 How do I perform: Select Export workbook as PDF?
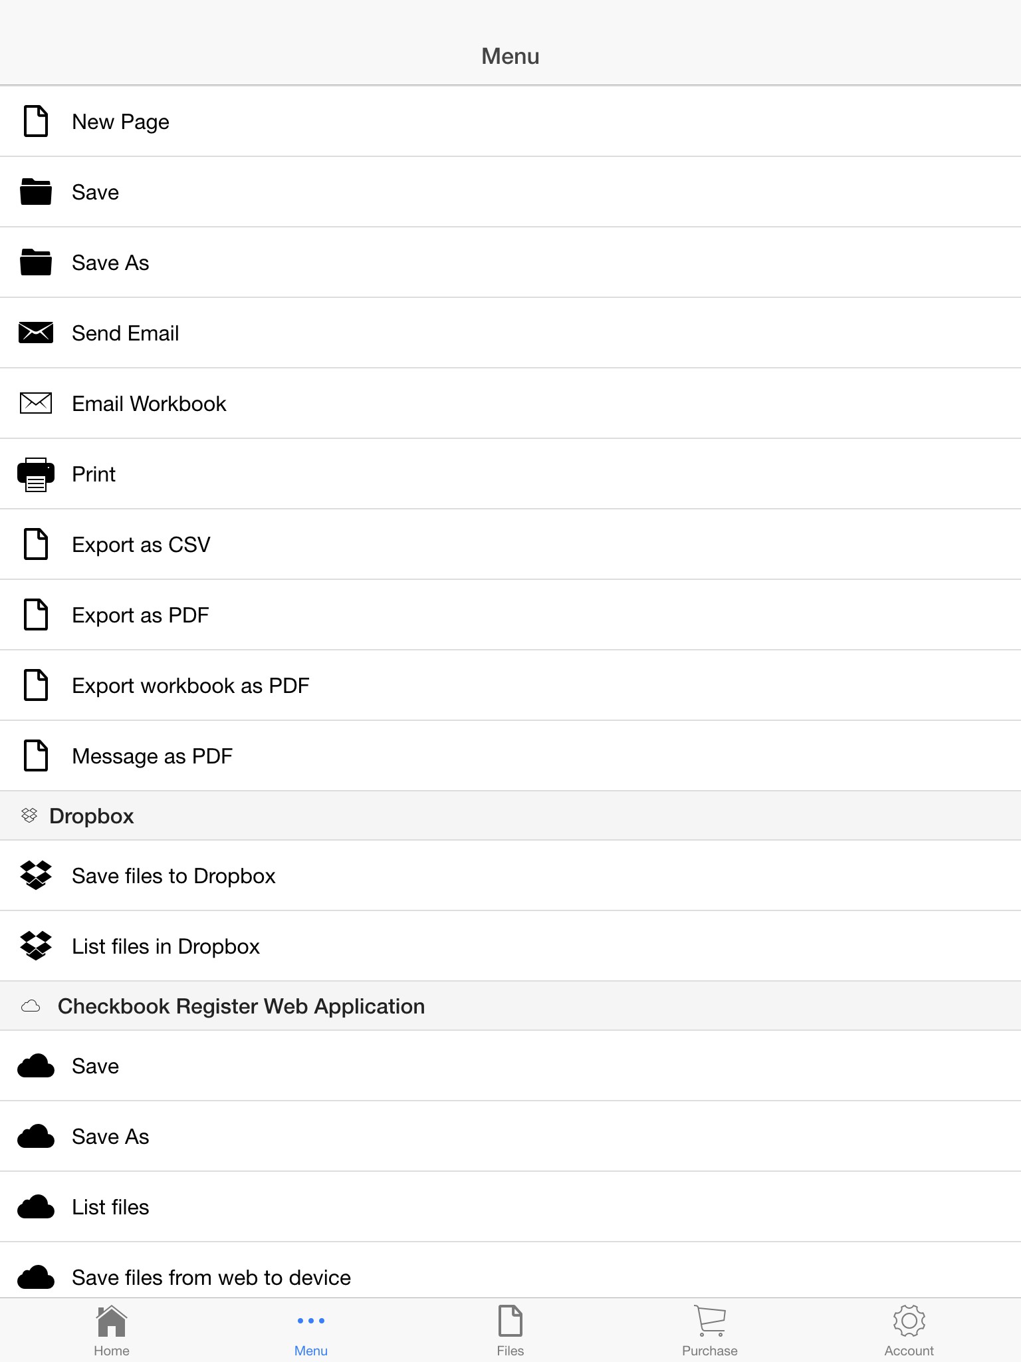pos(510,686)
